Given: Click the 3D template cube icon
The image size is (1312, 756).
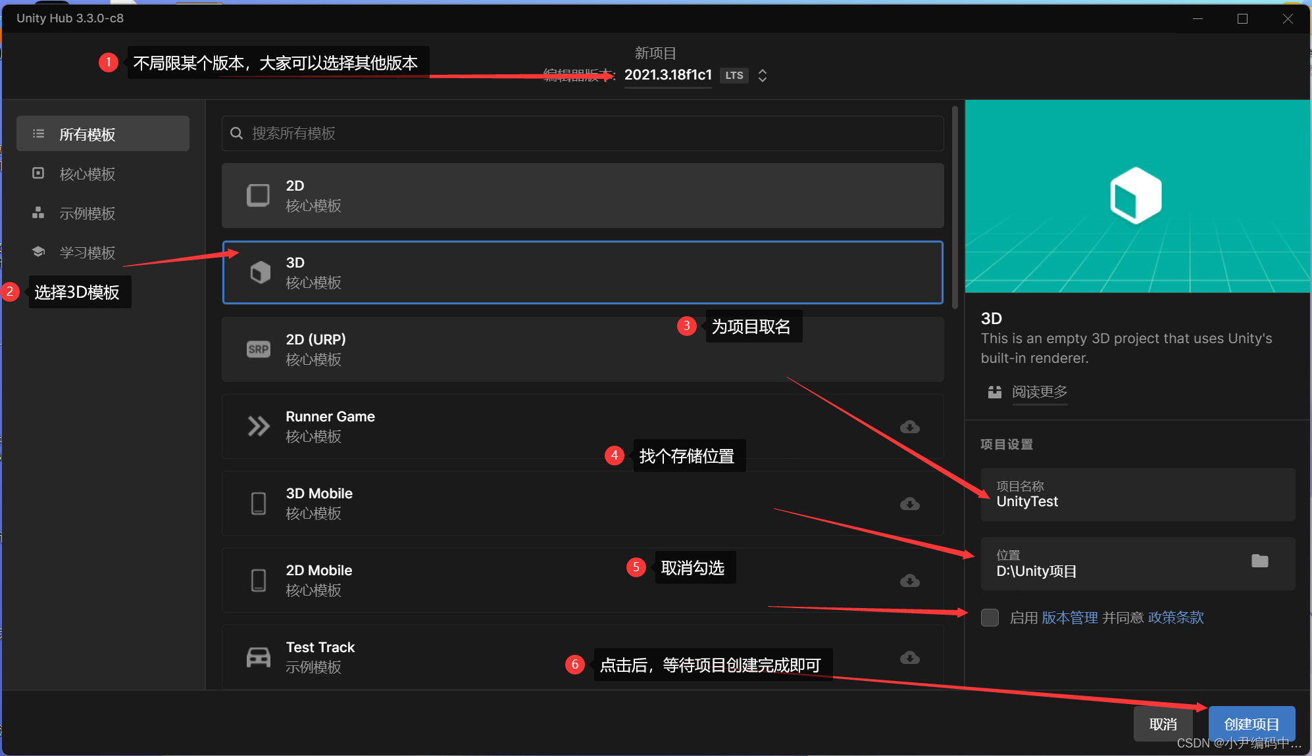Looking at the screenshot, I should 261,272.
